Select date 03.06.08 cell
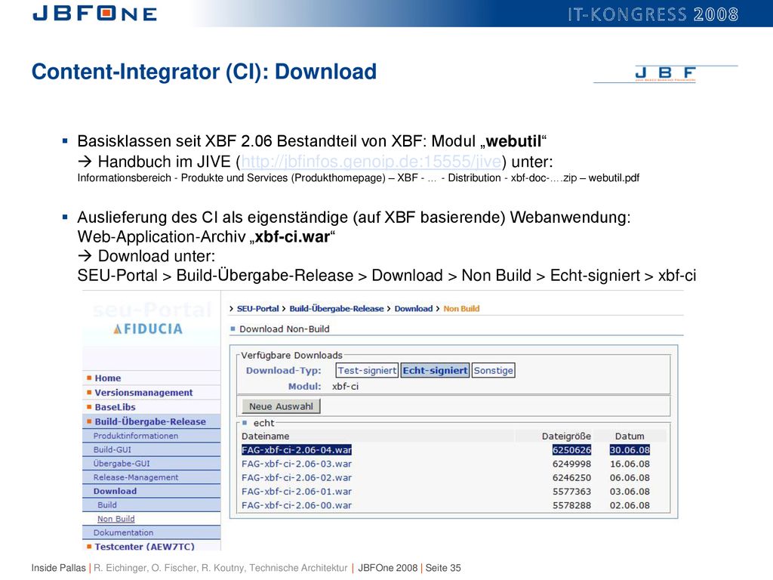 (630, 491)
